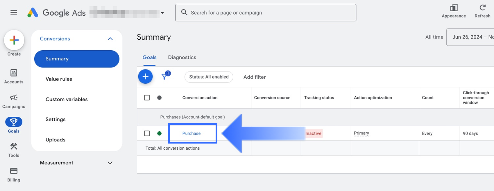Open Billing card icon
Image resolution: width=494 pixels, height=191 pixels.
[14, 171]
